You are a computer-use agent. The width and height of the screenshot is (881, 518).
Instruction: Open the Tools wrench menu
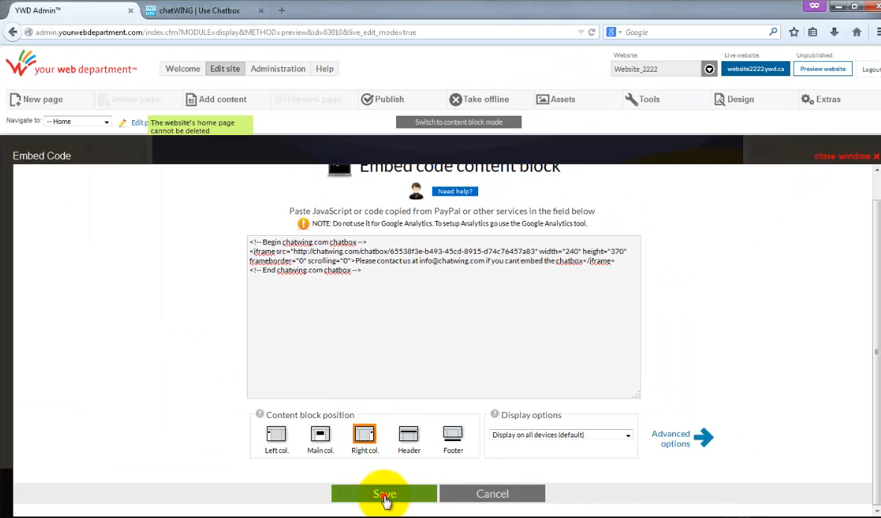[642, 99]
